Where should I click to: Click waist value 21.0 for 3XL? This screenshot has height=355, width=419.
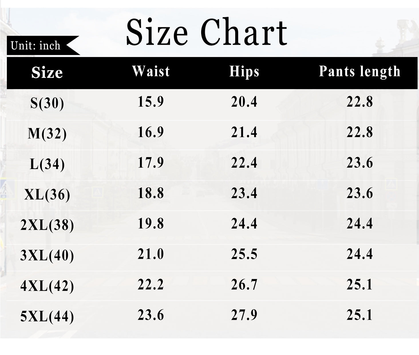coord(151,254)
